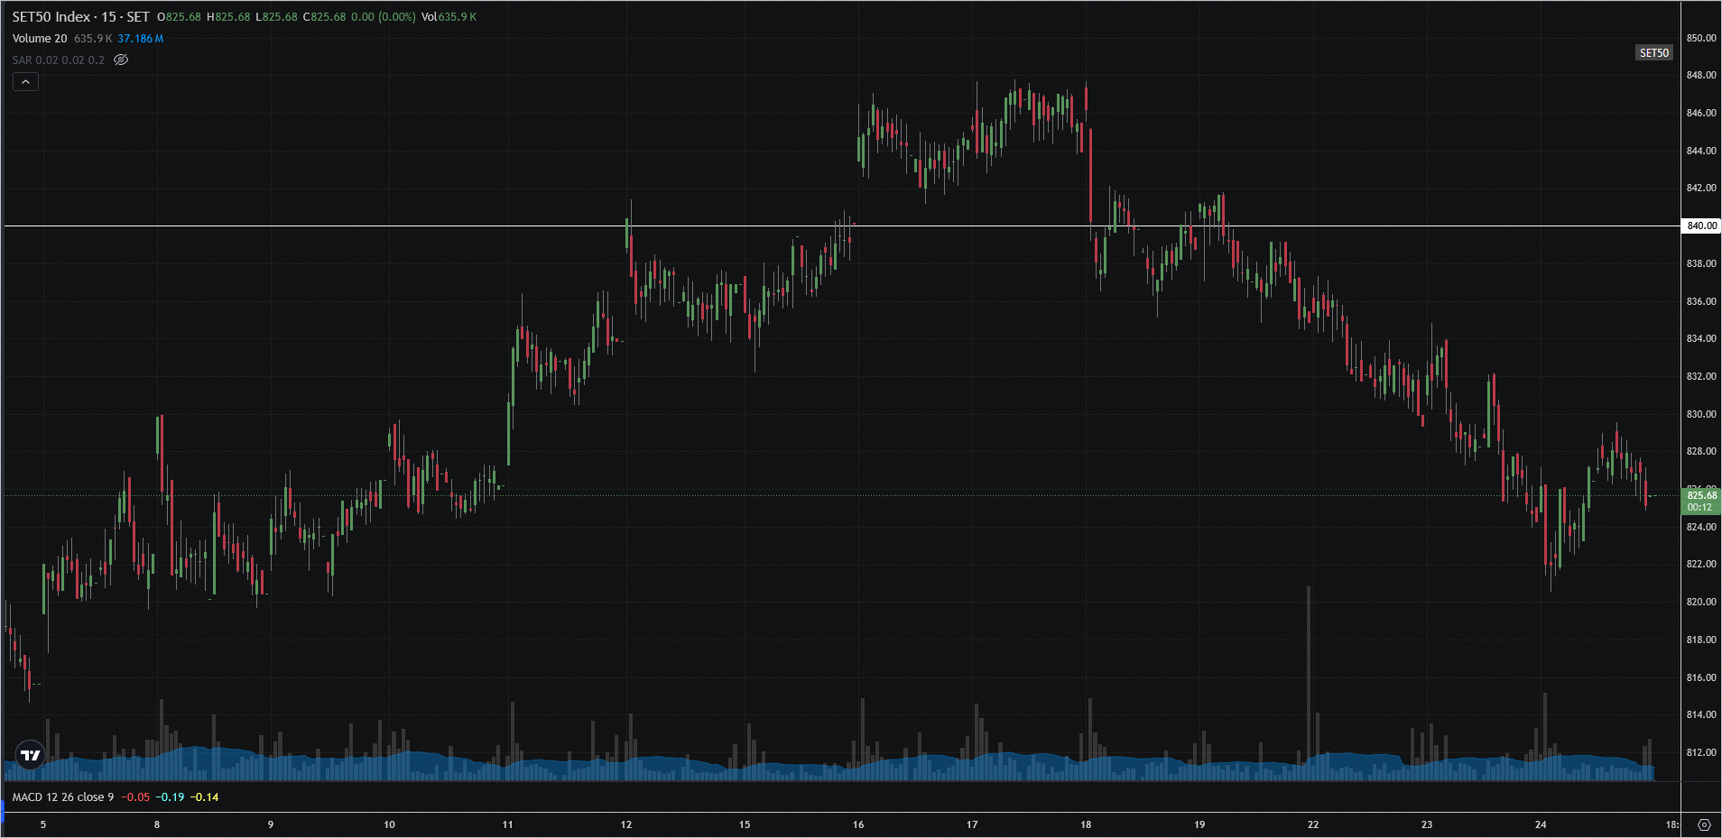Click the 812.00 level on price axis

click(x=1701, y=752)
